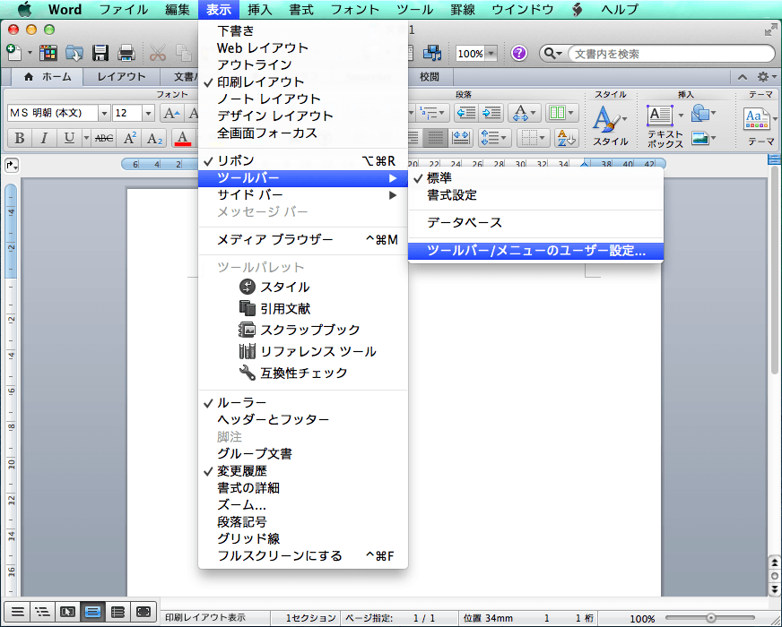Apply Underline formatting

pos(69,138)
